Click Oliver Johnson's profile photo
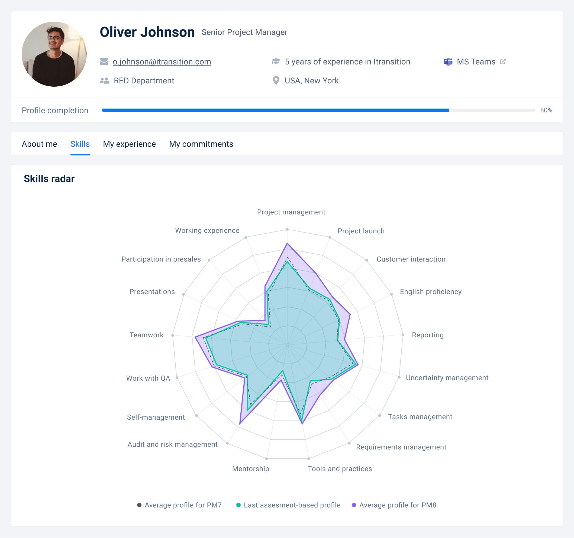574x538 pixels. 54,54
